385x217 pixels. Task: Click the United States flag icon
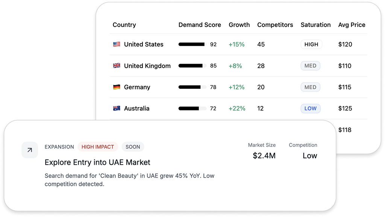pyautogui.click(x=117, y=44)
